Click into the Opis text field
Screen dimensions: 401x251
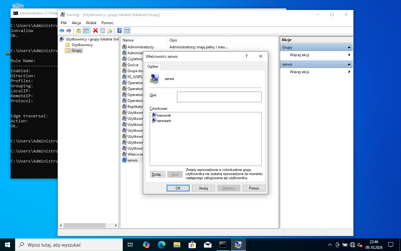click(219, 97)
